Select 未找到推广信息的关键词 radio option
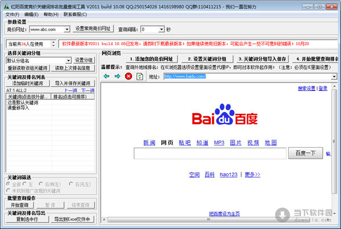Viewport: 341px width, 229px height. pyautogui.click(x=9, y=190)
